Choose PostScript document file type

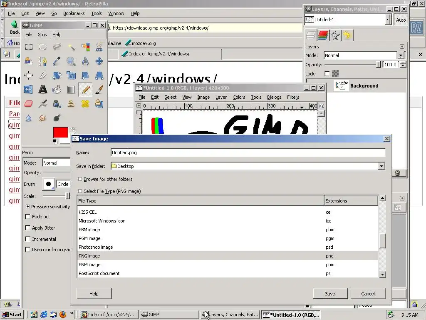228,273
